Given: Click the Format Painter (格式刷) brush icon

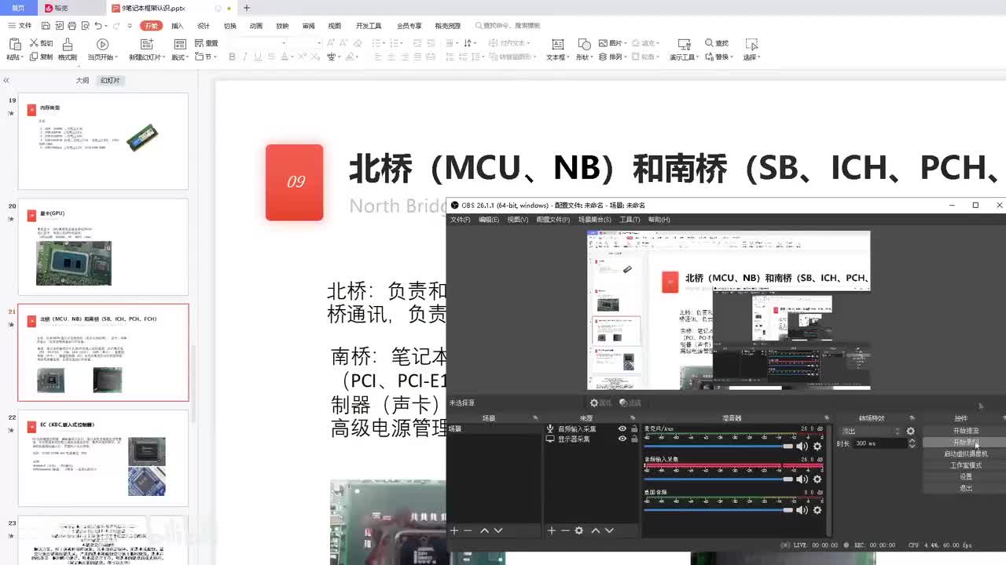Looking at the screenshot, I should tap(68, 44).
